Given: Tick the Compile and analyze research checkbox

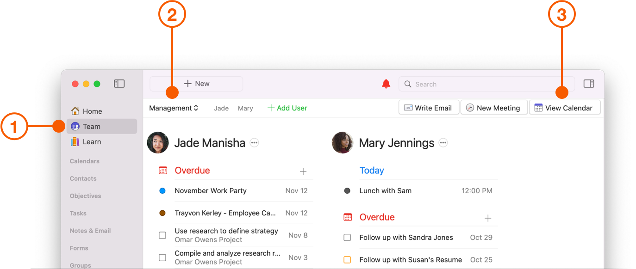Looking at the screenshot, I should pos(162,257).
